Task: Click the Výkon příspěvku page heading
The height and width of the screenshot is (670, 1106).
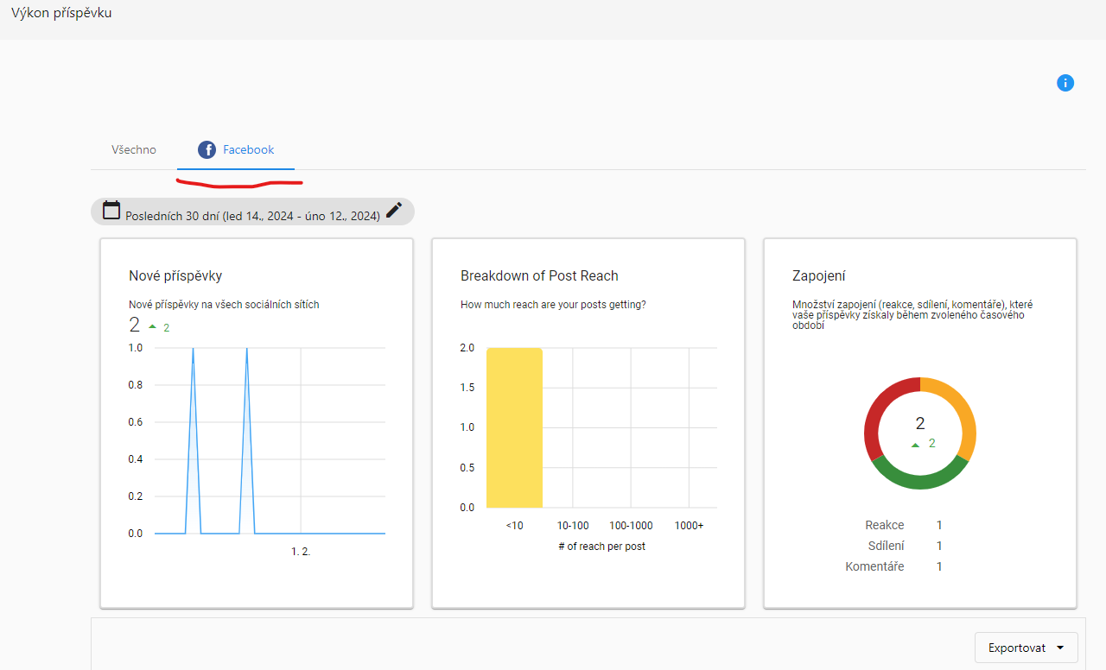Action: click(x=61, y=13)
